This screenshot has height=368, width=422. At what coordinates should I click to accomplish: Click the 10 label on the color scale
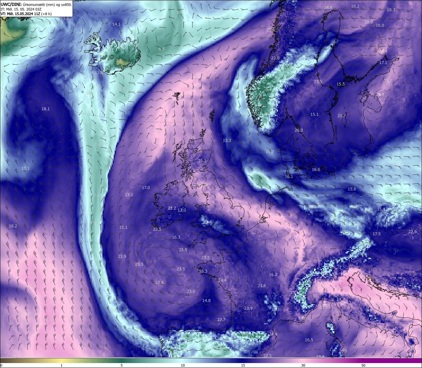(x=183, y=365)
